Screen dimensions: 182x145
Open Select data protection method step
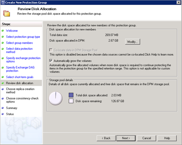(19, 50)
